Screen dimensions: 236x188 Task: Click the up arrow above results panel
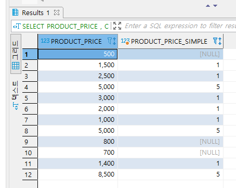(208, 6)
